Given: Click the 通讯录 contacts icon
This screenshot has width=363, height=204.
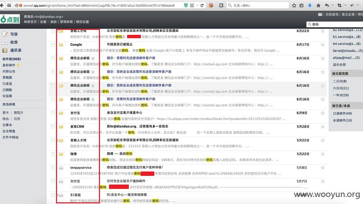Looking at the screenshot, I should (x=5, y=50).
